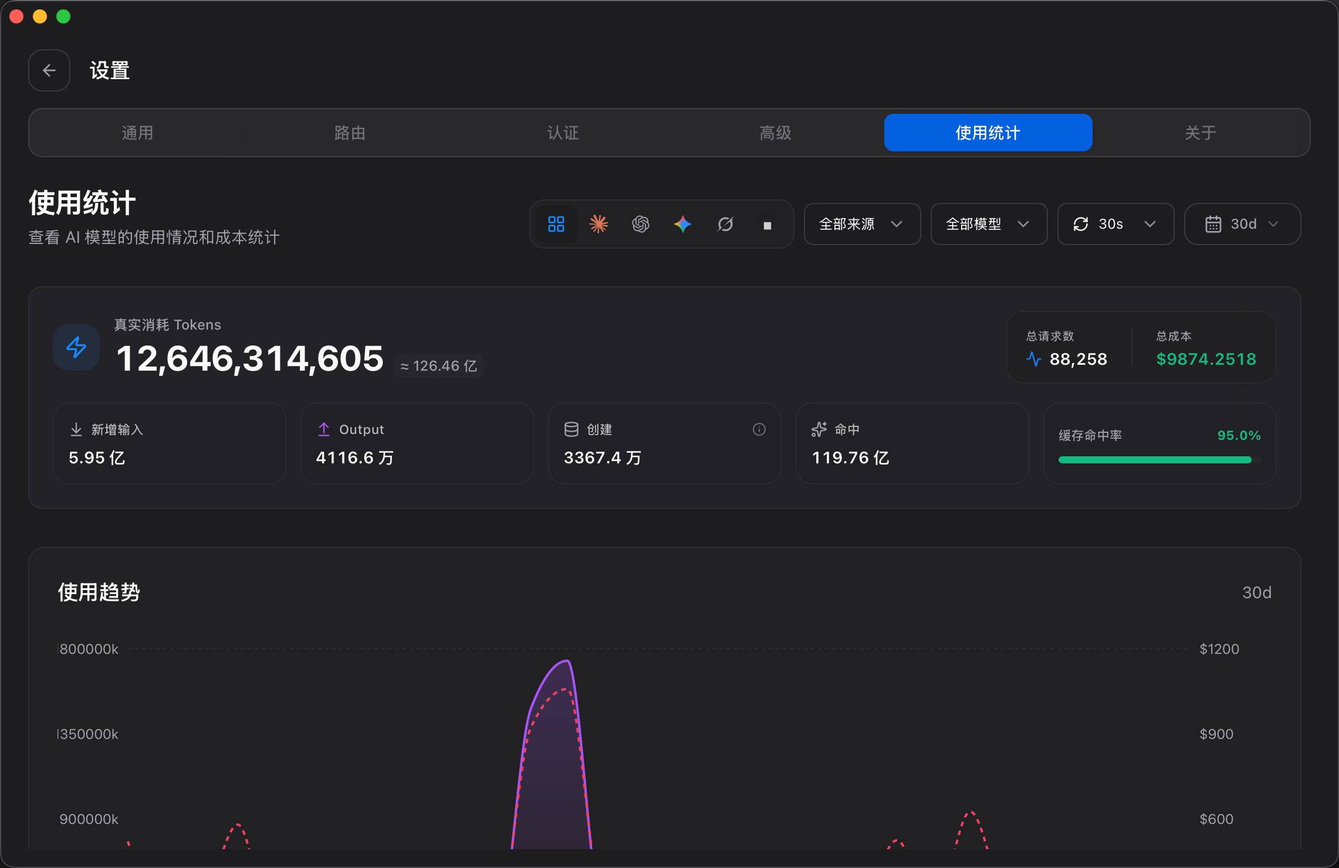Click the 设置 page title
The image size is (1339, 868).
tap(110, 70)
